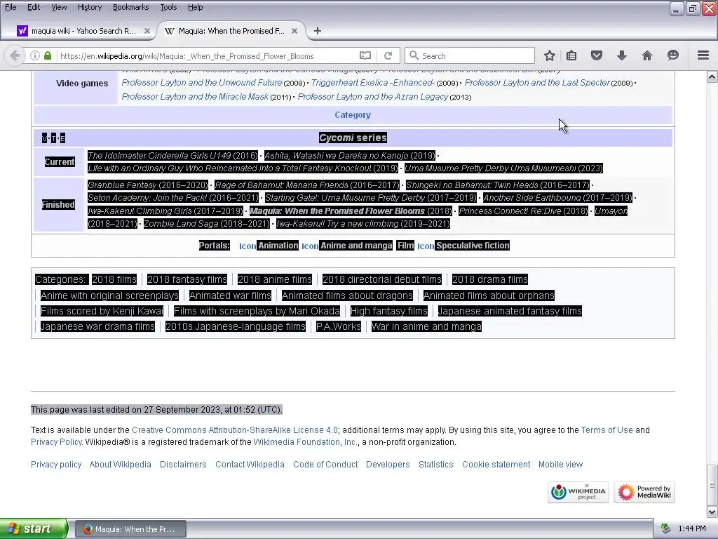This screenshot has width=718, height=539.
Task: Open High fantasy films category
Action: 388,311
